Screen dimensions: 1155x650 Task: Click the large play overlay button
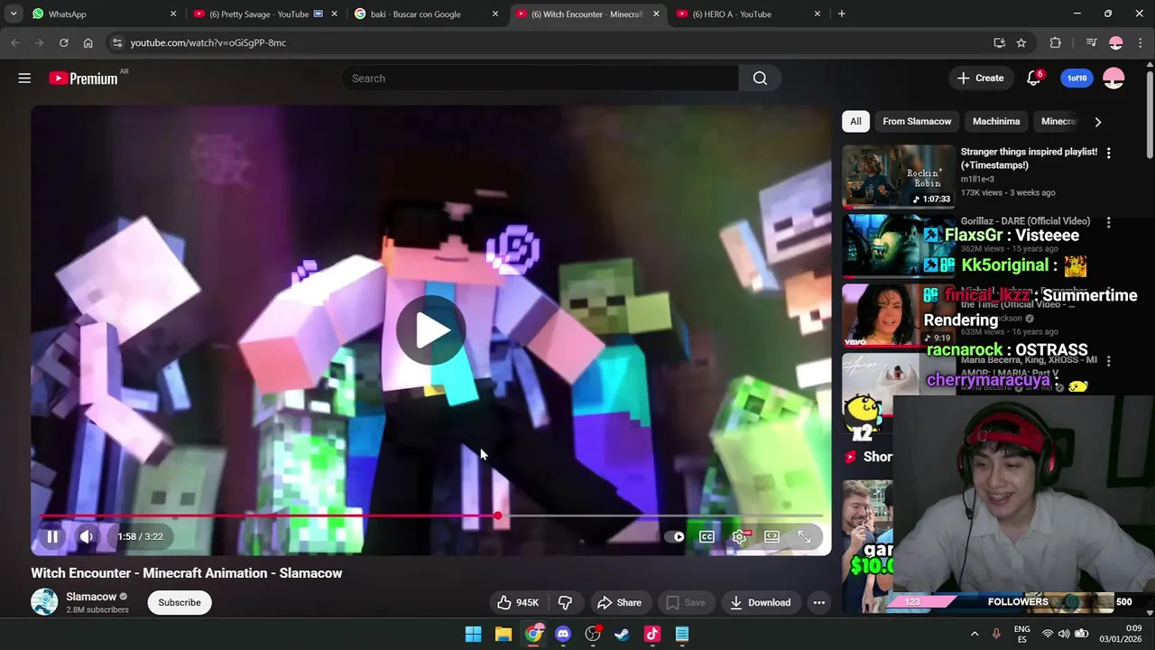click(x=431, y=330)
